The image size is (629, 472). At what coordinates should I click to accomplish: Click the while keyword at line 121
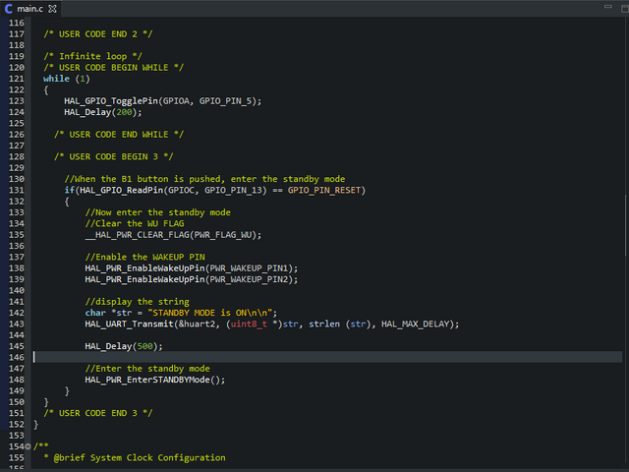(x=56, y=79)
